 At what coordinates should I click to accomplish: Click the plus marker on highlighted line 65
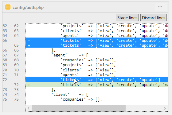click(x=29, y=45)
